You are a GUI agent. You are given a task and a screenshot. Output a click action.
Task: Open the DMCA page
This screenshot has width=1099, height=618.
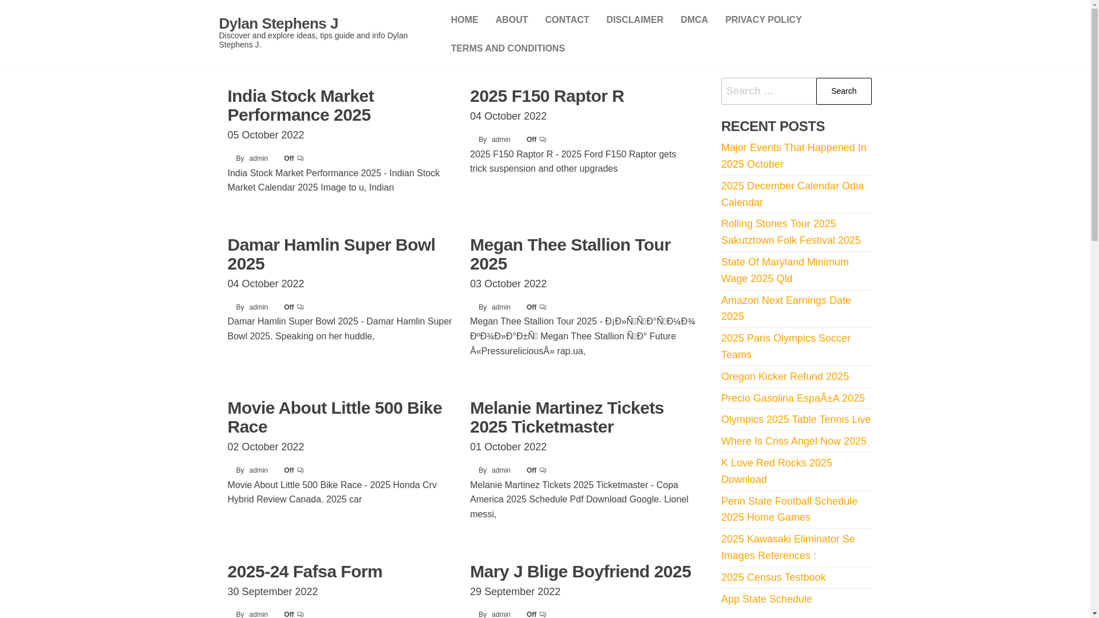[x=694, y=20]
